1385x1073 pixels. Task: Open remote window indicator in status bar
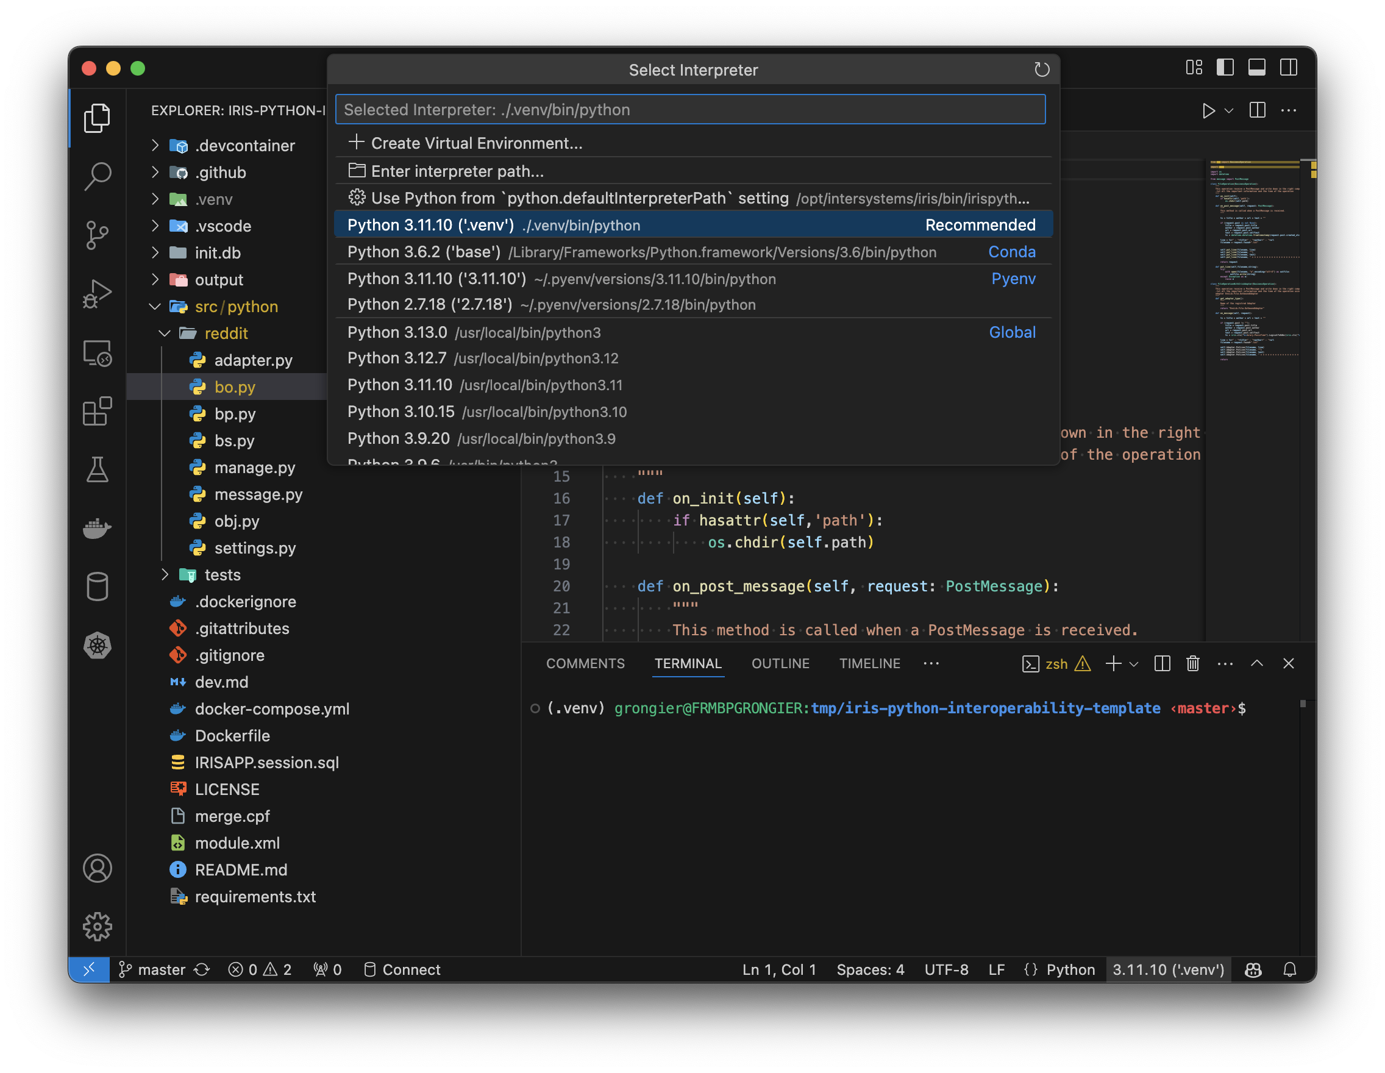click(89, 969)
